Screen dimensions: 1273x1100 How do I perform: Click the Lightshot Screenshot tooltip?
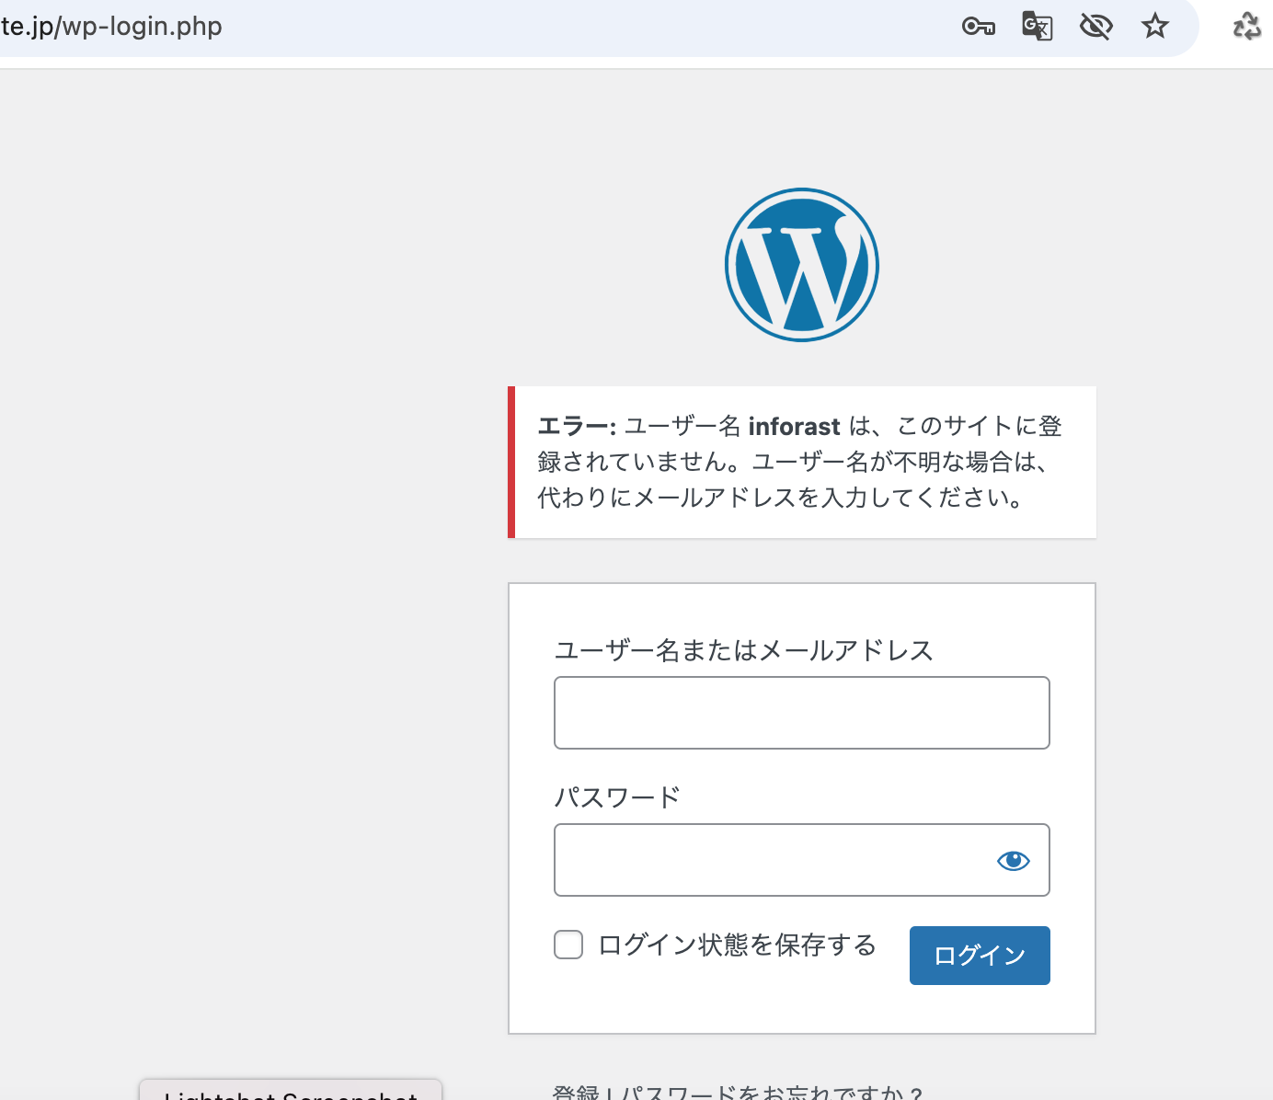[291, 1091]
